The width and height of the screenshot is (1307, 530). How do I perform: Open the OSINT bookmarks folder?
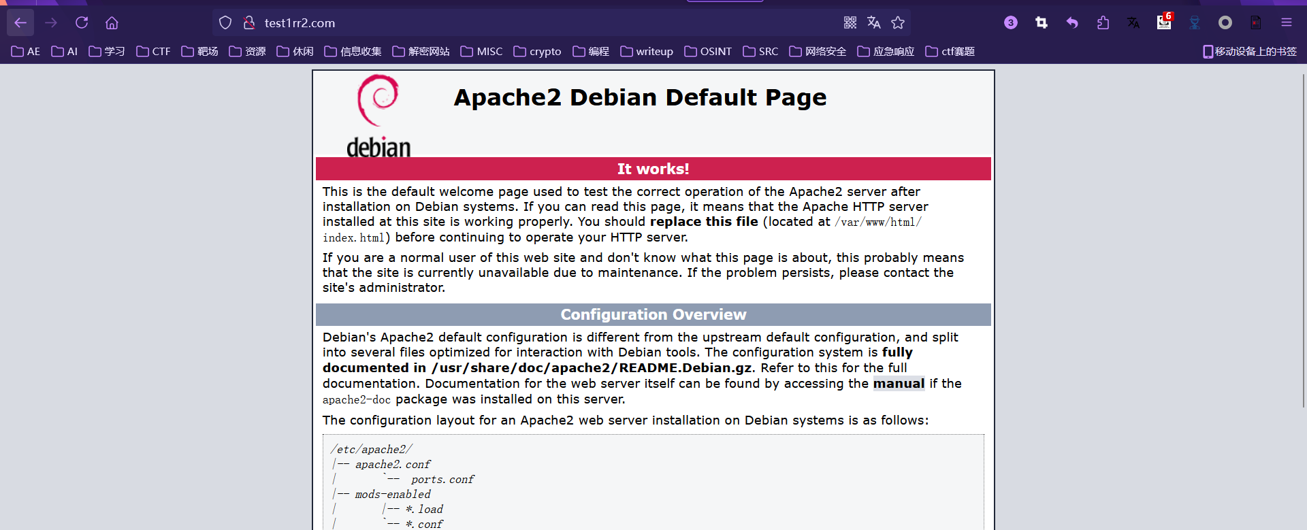click(x=708, y=52)
